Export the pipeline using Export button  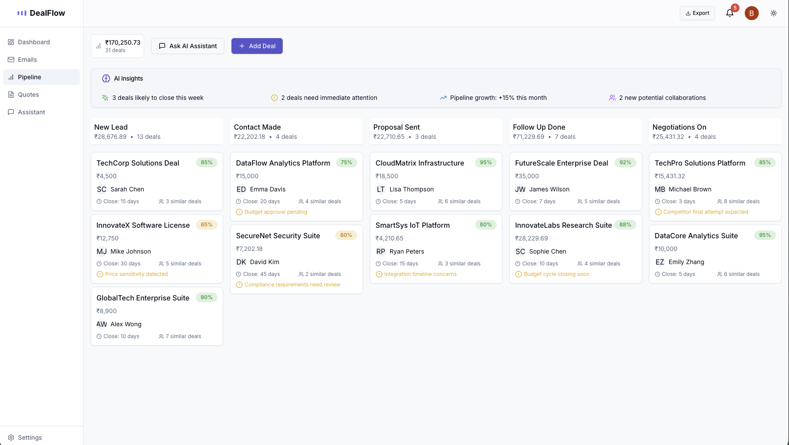(697, 13)
